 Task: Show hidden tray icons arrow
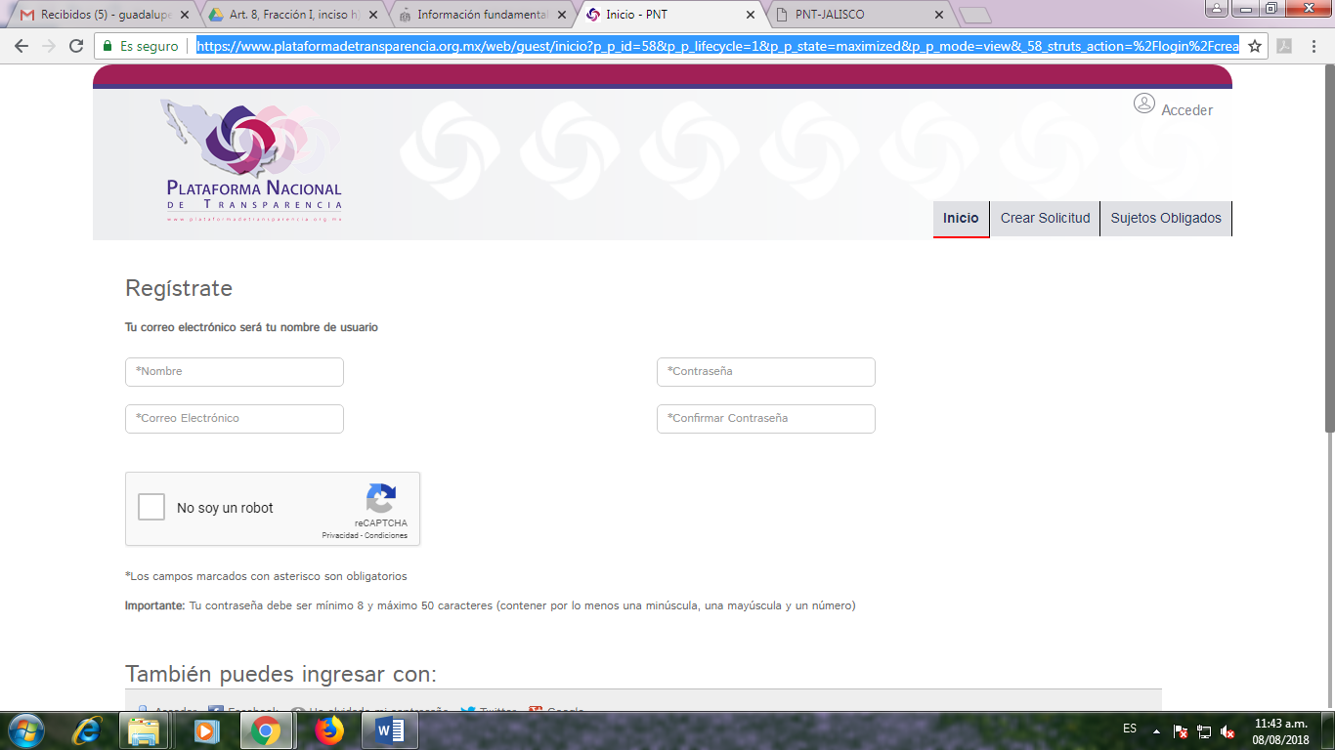[1157, 730]
